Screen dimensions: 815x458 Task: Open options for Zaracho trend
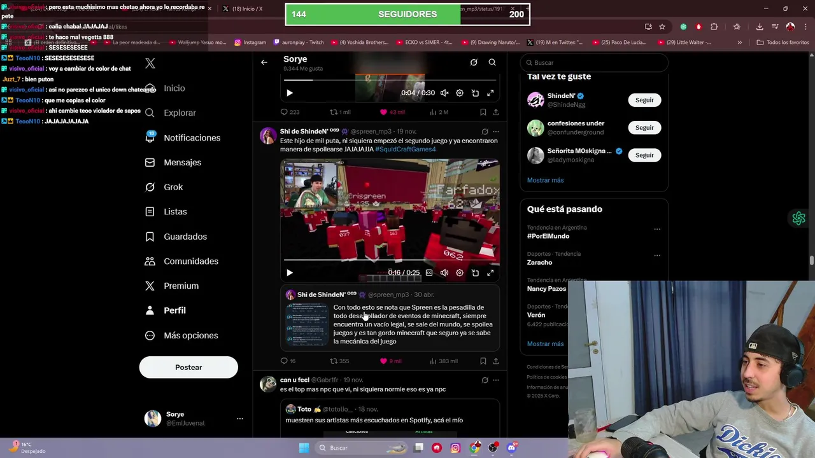[657, 256]
